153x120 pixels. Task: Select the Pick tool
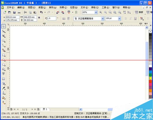(x=3, y=26)
